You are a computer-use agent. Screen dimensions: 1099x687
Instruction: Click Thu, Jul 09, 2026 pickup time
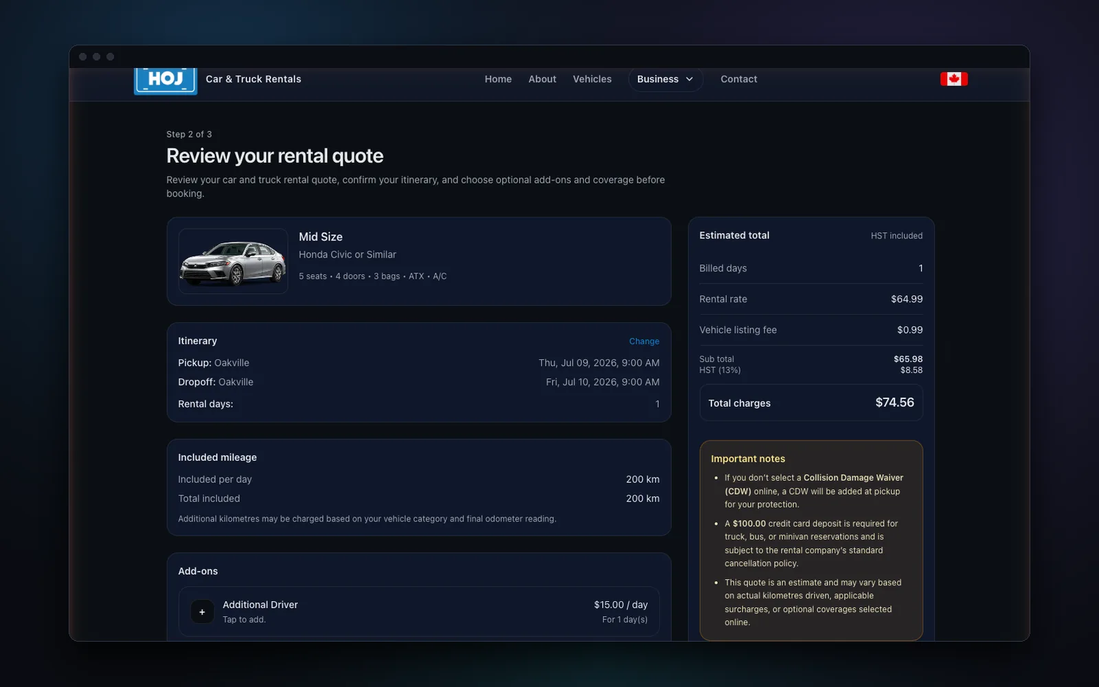pyautogui.click(x=599, y=363)
